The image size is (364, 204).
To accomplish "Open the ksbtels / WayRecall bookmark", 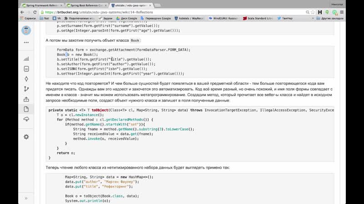I will pos(189,18).
